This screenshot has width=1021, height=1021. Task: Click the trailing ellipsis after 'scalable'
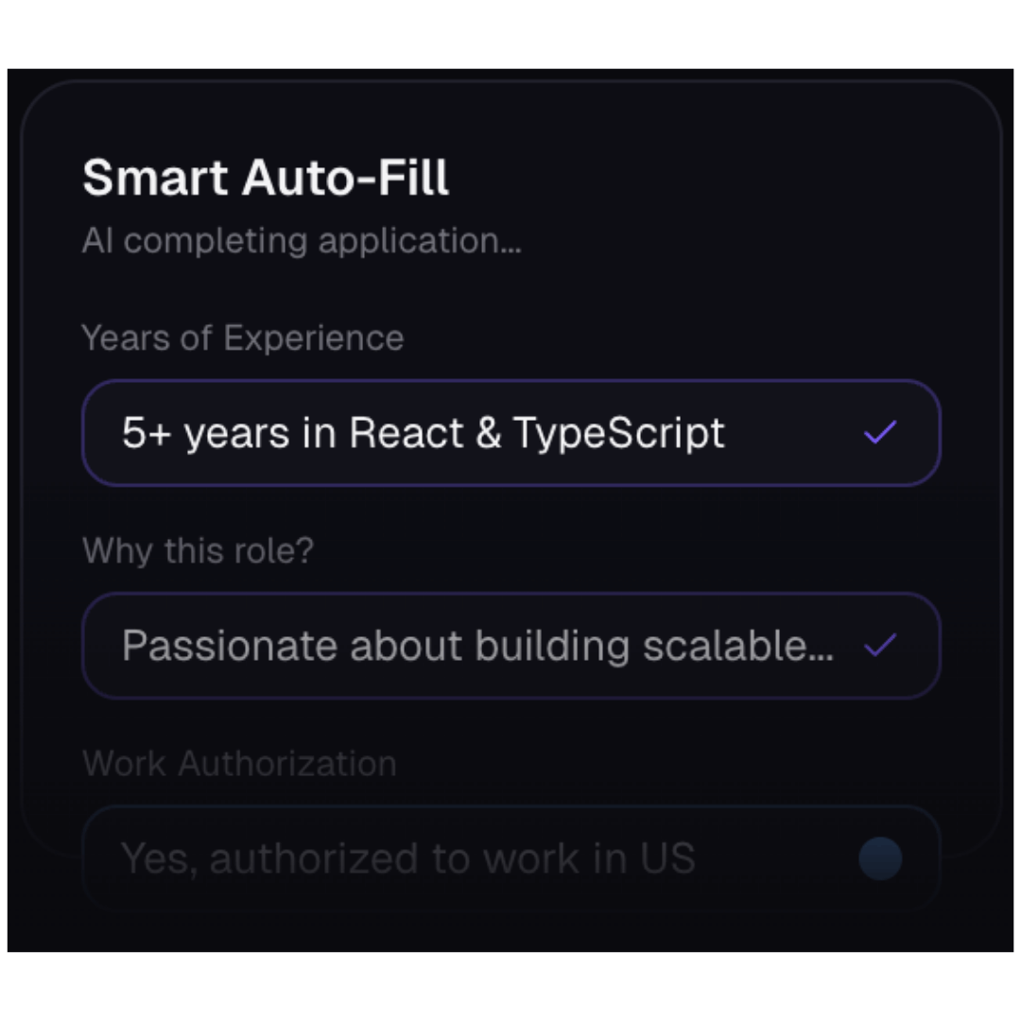pyautogui.click(x=823, y=652)
